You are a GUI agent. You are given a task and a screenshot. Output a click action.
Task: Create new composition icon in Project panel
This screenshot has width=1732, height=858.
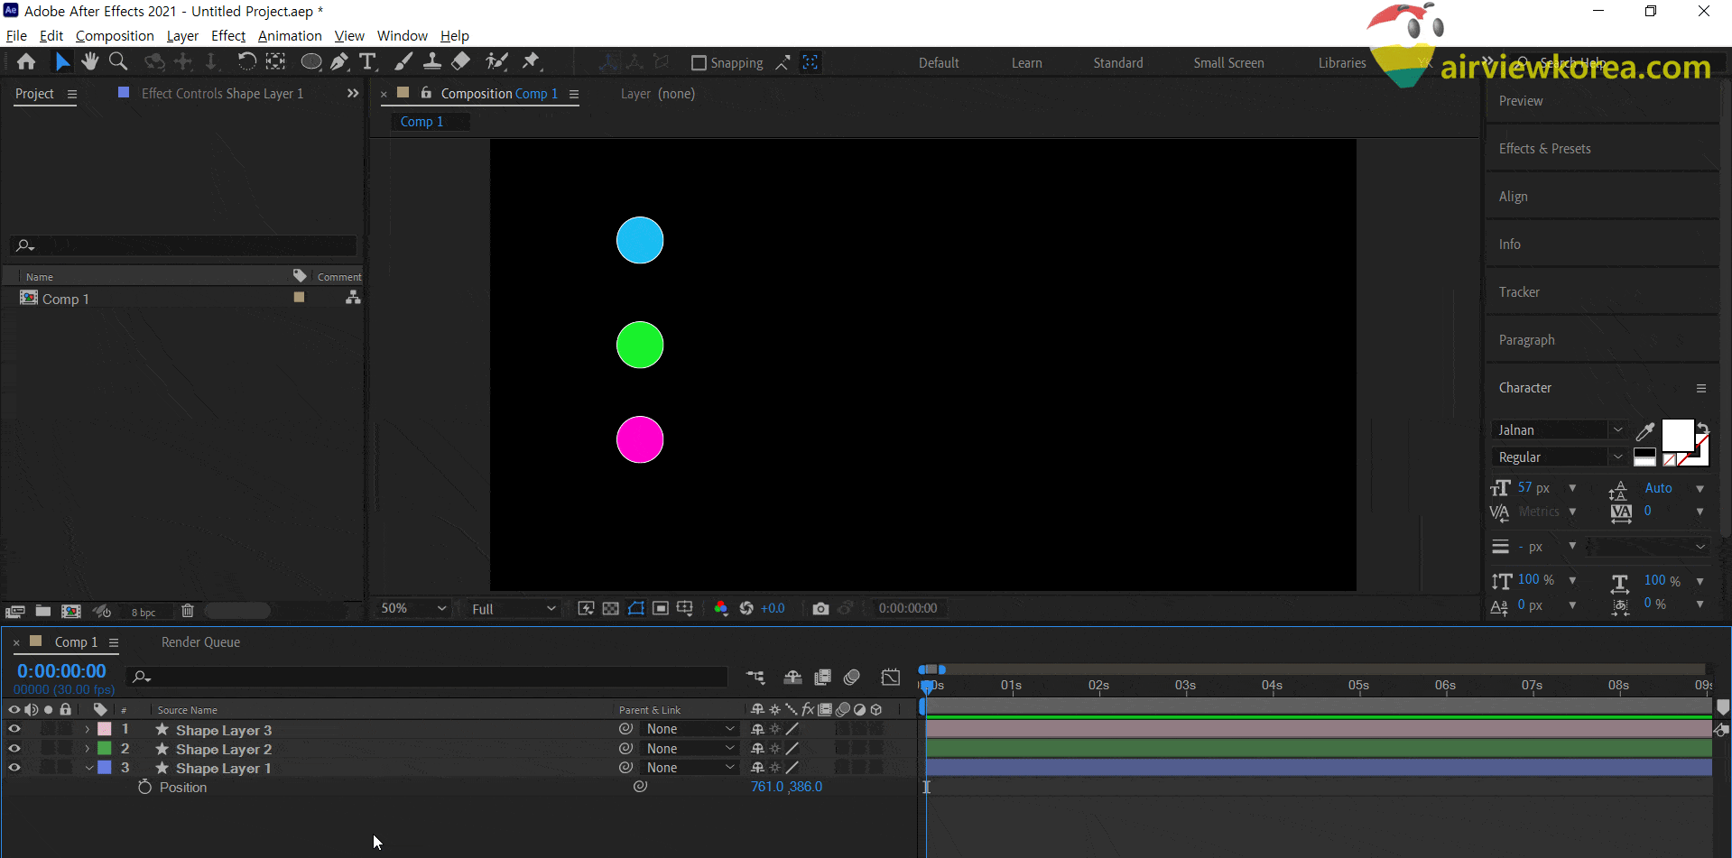click(71, 611)
